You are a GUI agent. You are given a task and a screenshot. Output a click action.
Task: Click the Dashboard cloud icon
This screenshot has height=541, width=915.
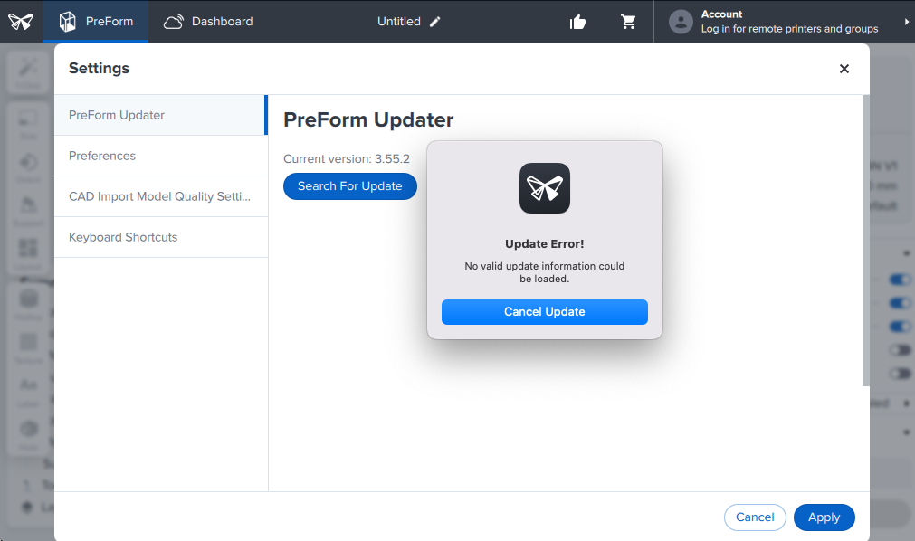[x=173, y=23]
